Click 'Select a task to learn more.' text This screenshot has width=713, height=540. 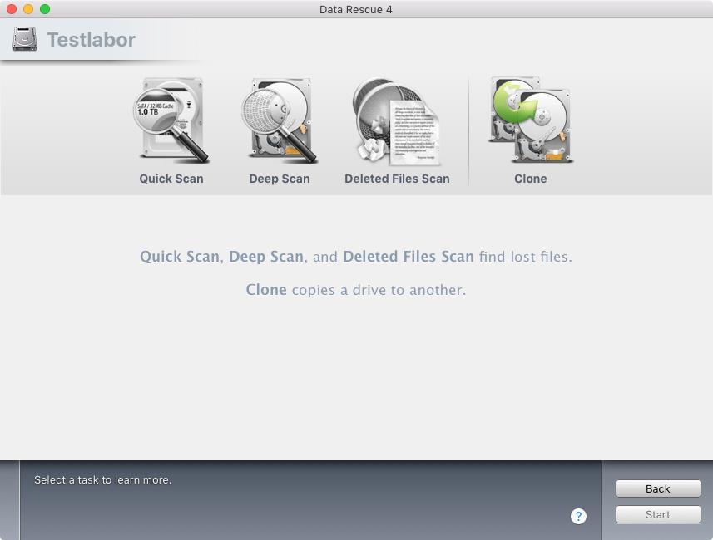pos(103,479)
